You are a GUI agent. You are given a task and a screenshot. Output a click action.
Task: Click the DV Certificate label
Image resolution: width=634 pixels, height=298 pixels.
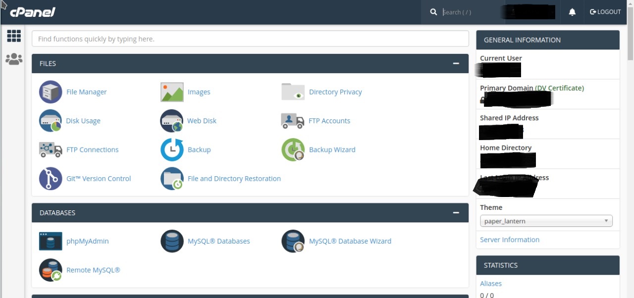click(x=560, y=88)
